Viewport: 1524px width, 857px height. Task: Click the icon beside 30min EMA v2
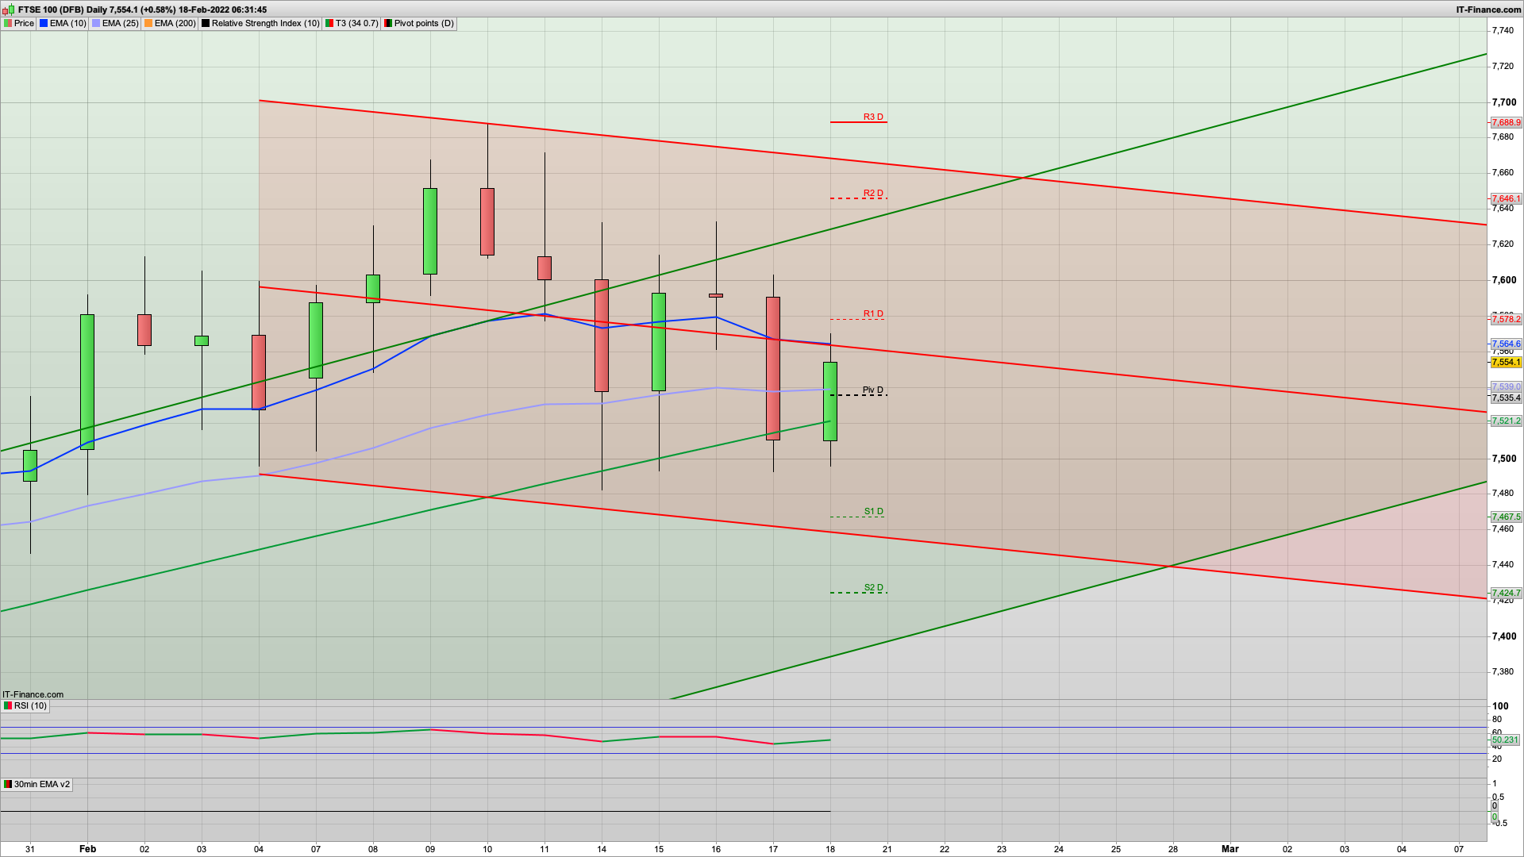point(8,784)
